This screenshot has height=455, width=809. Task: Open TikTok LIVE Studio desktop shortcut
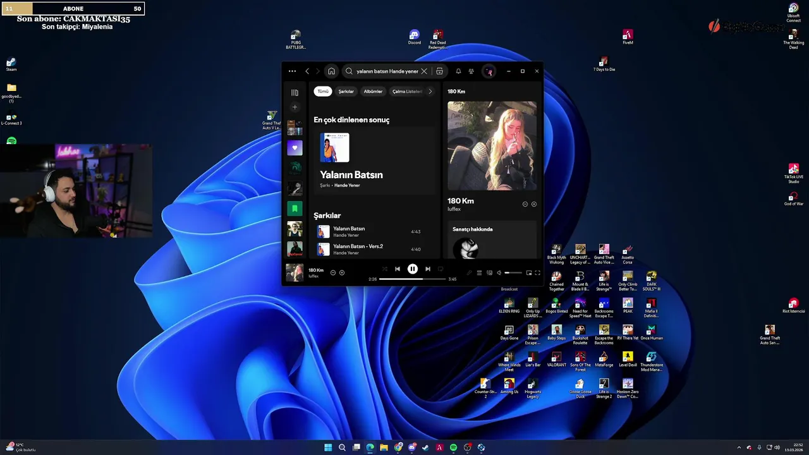793,174
